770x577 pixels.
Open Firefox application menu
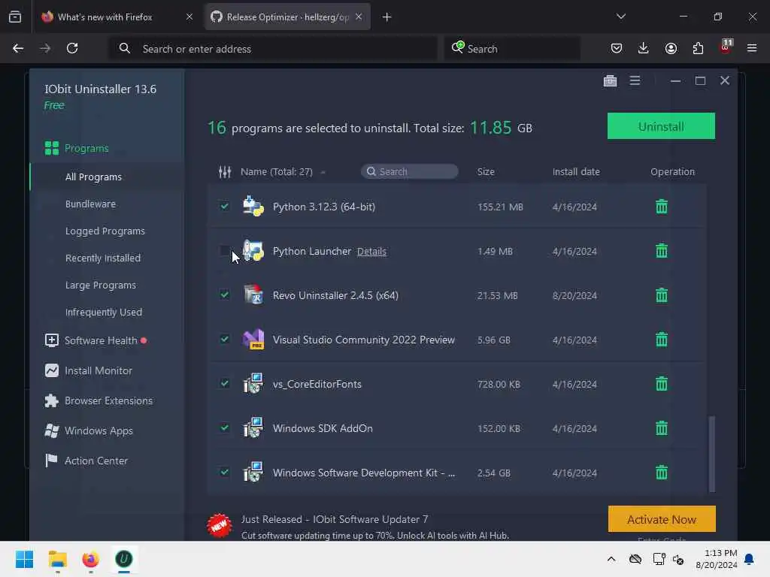pyautogui.click(x=752, y=48)
